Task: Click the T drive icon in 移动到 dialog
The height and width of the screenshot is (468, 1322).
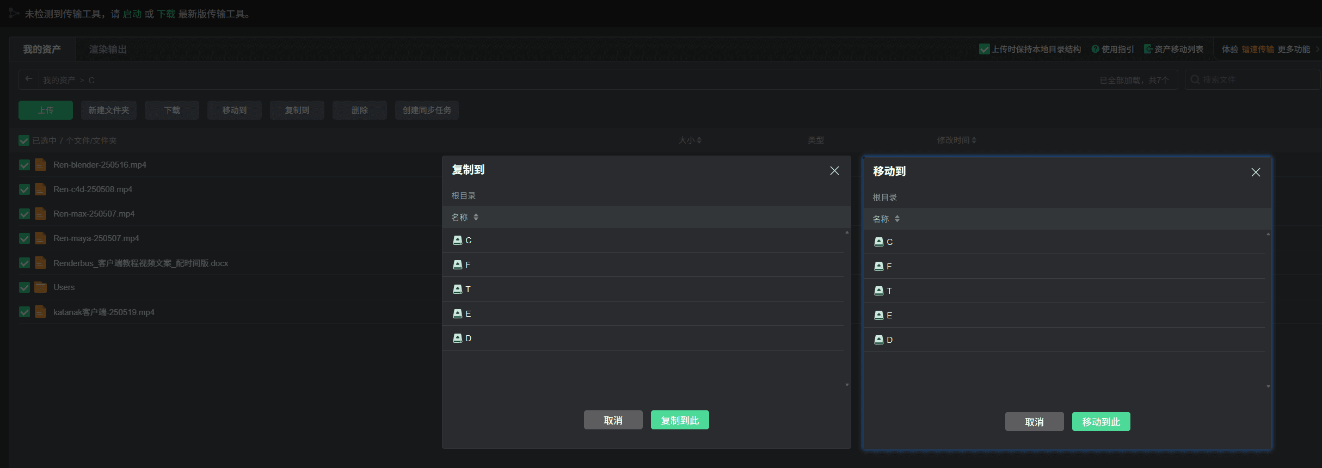Action: [879, 291]
